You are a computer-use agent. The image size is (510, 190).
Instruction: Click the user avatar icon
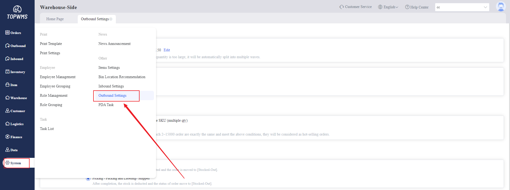[x=501, y=7]
